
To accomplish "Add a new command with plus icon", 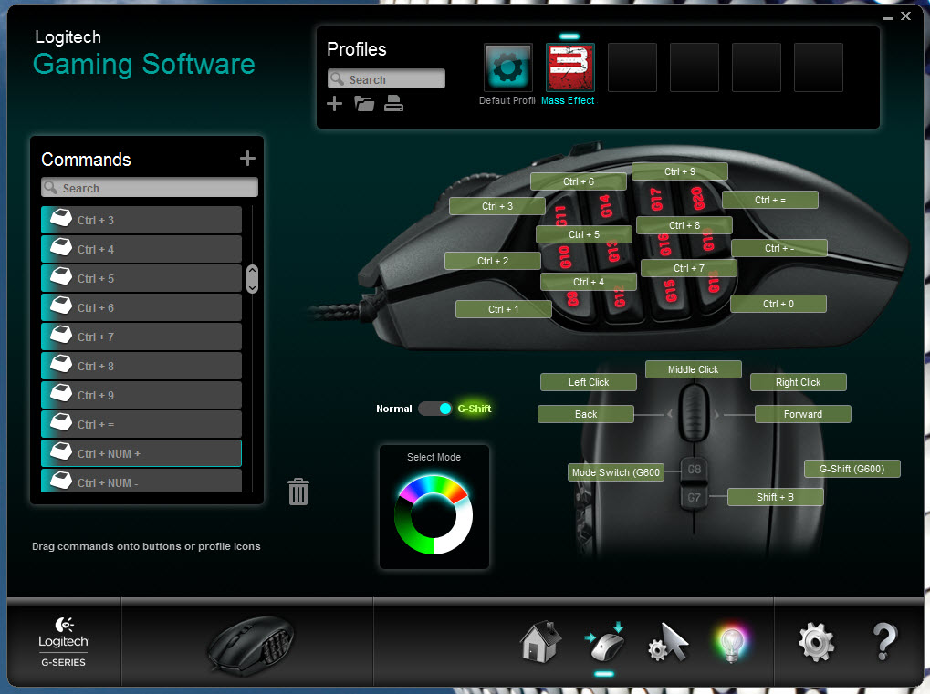I will pyautogui.click(x=247, y=159).
